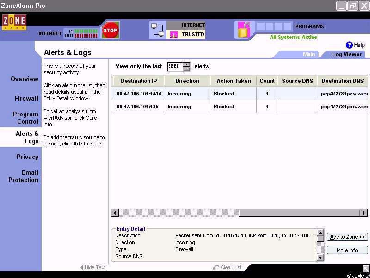Sort by Action Taken column header
Viewport: 370px width, 278px height.
click(x=234, y=81)
